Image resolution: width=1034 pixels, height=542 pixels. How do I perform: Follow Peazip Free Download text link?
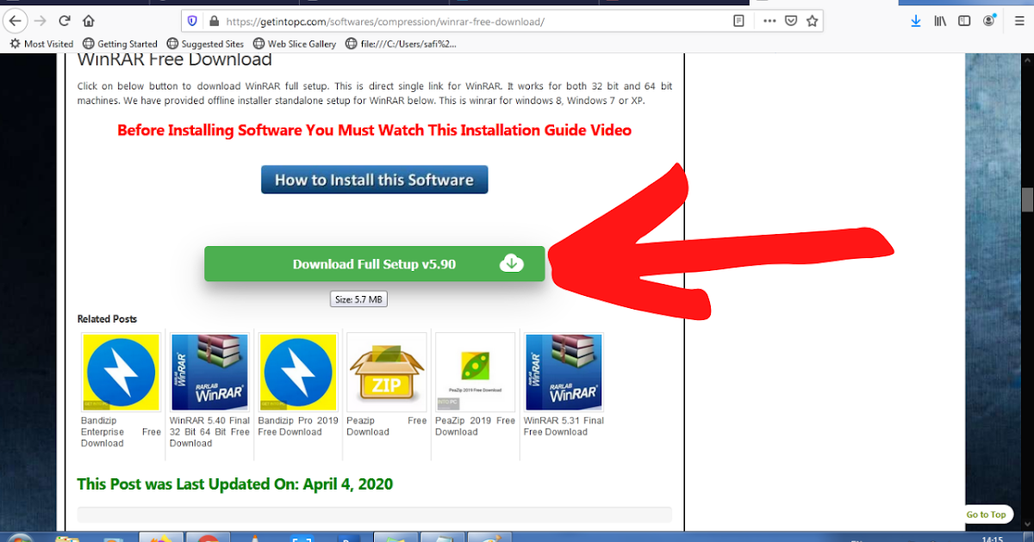coord(387,426)
